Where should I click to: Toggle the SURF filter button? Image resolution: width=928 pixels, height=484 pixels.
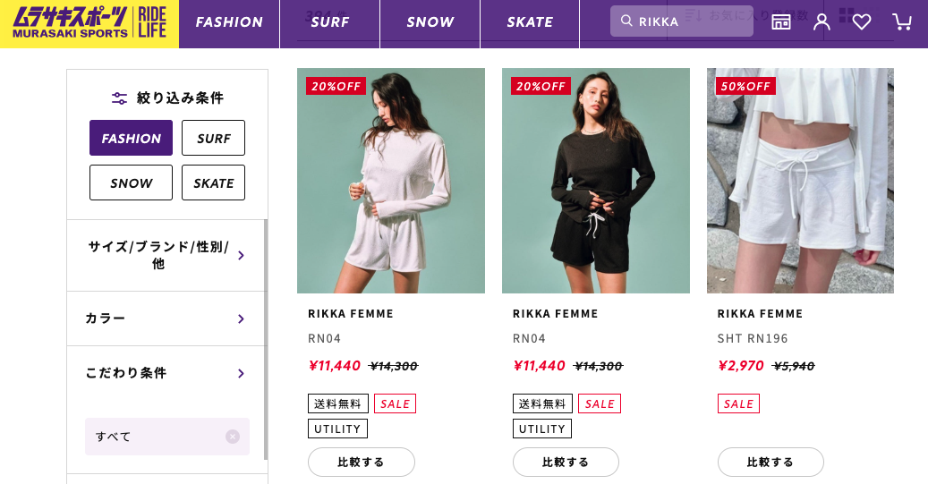[213, 138]
